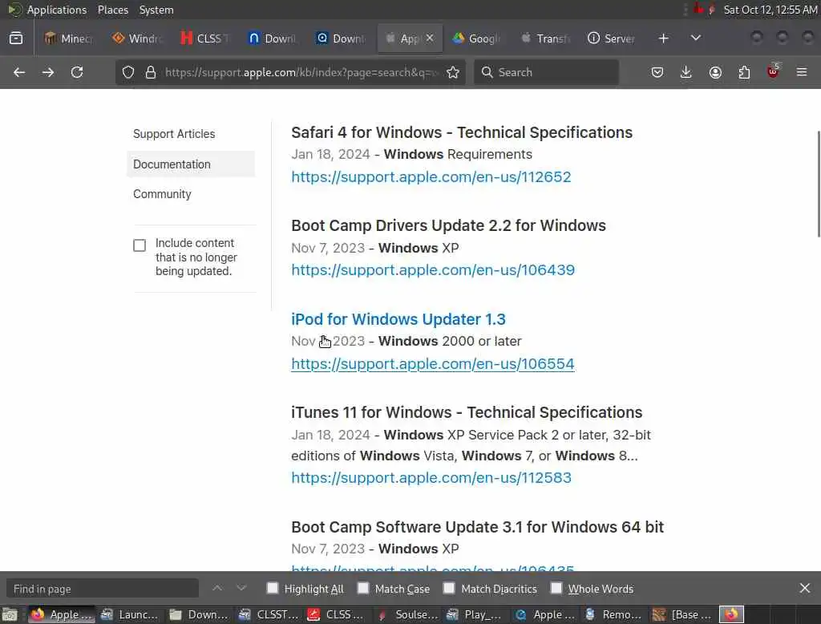Enable Match Diacritics option

(449, 589)
